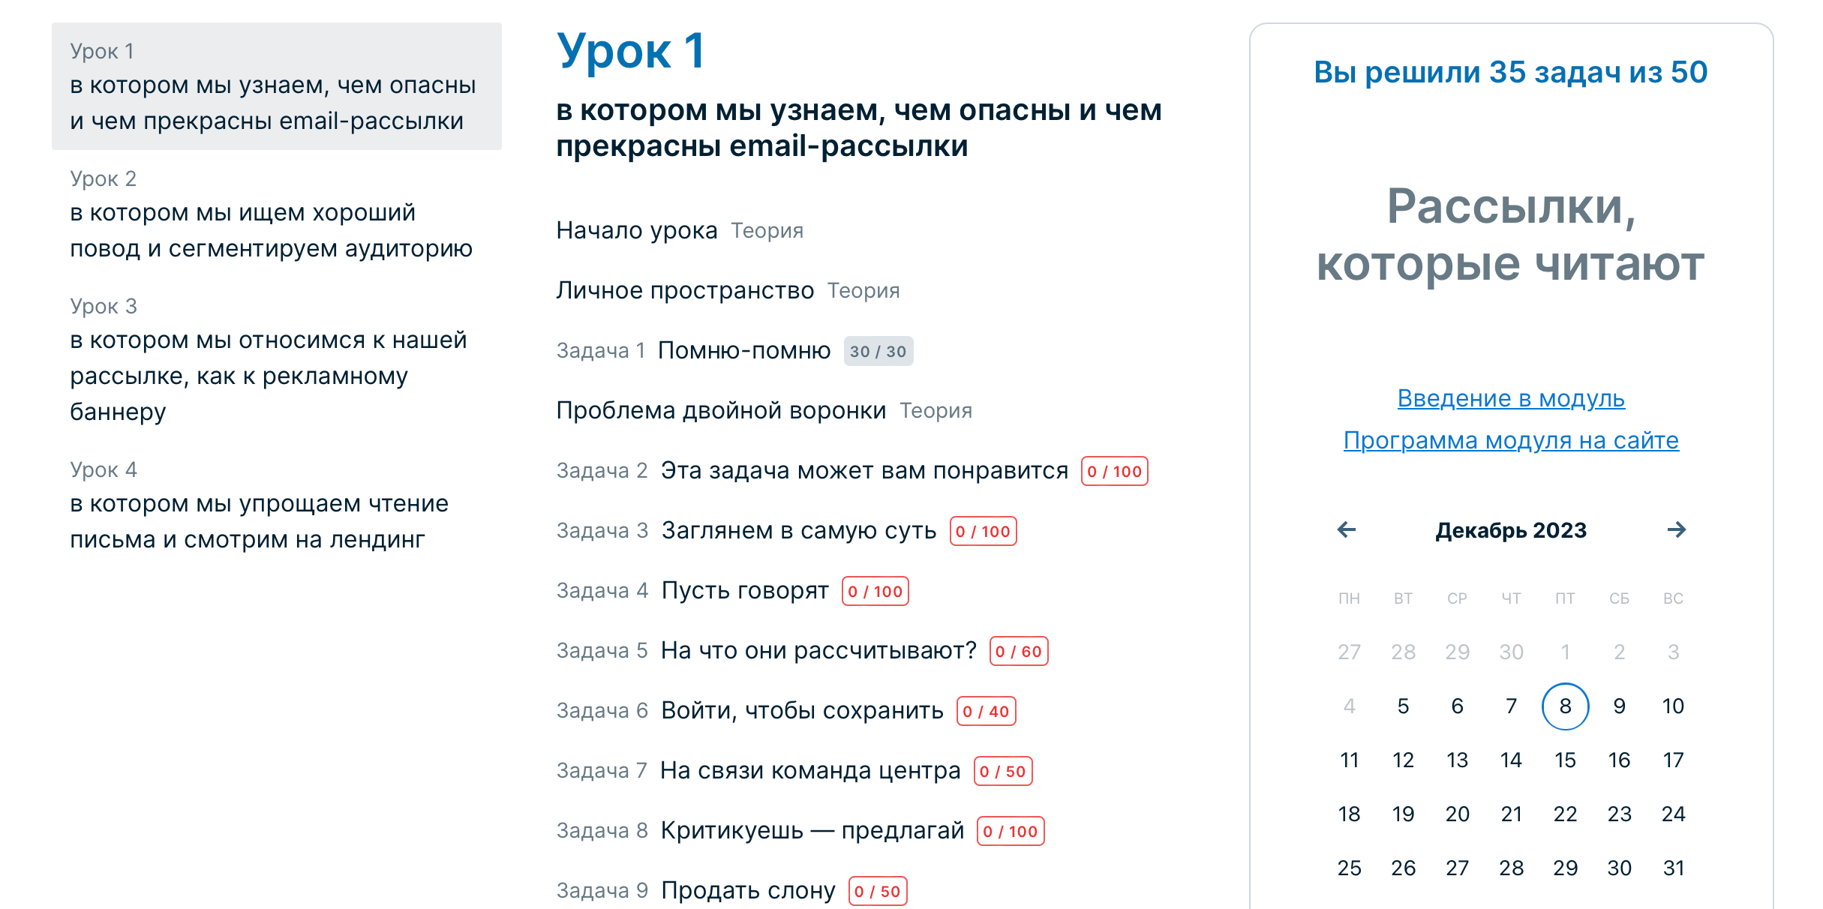The height and width of the screenshot is (909, 1823).
Task: Open task Пусть говорят
Action: point(744,590)
